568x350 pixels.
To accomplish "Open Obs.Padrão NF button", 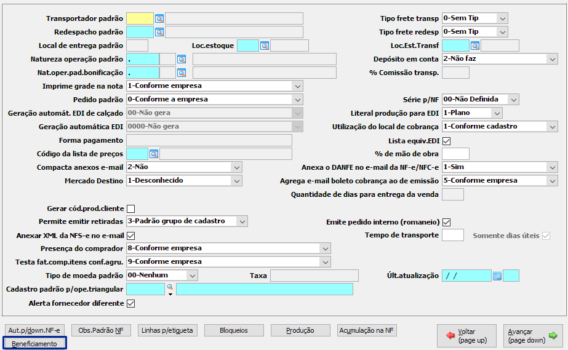I will pos(101,330).
